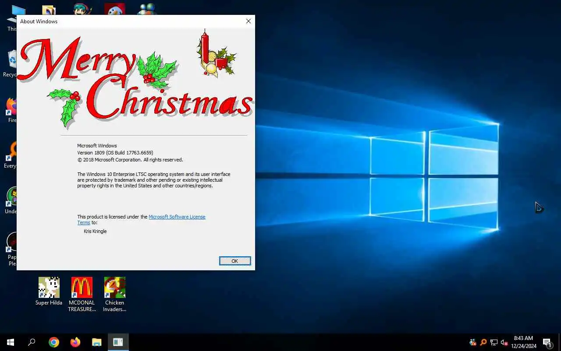This screenshot has width=561, height=351.
Task: Select the active winver taskbar button
Action: (x=118, y=342)
